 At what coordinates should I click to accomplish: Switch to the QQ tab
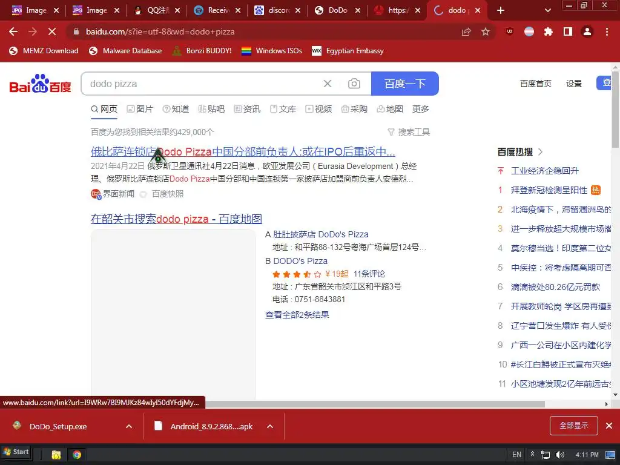tap(157, 10)
